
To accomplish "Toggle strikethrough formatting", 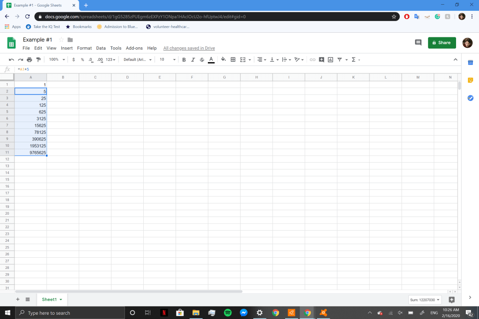I will pyautogui.click(x=202, y=60).
